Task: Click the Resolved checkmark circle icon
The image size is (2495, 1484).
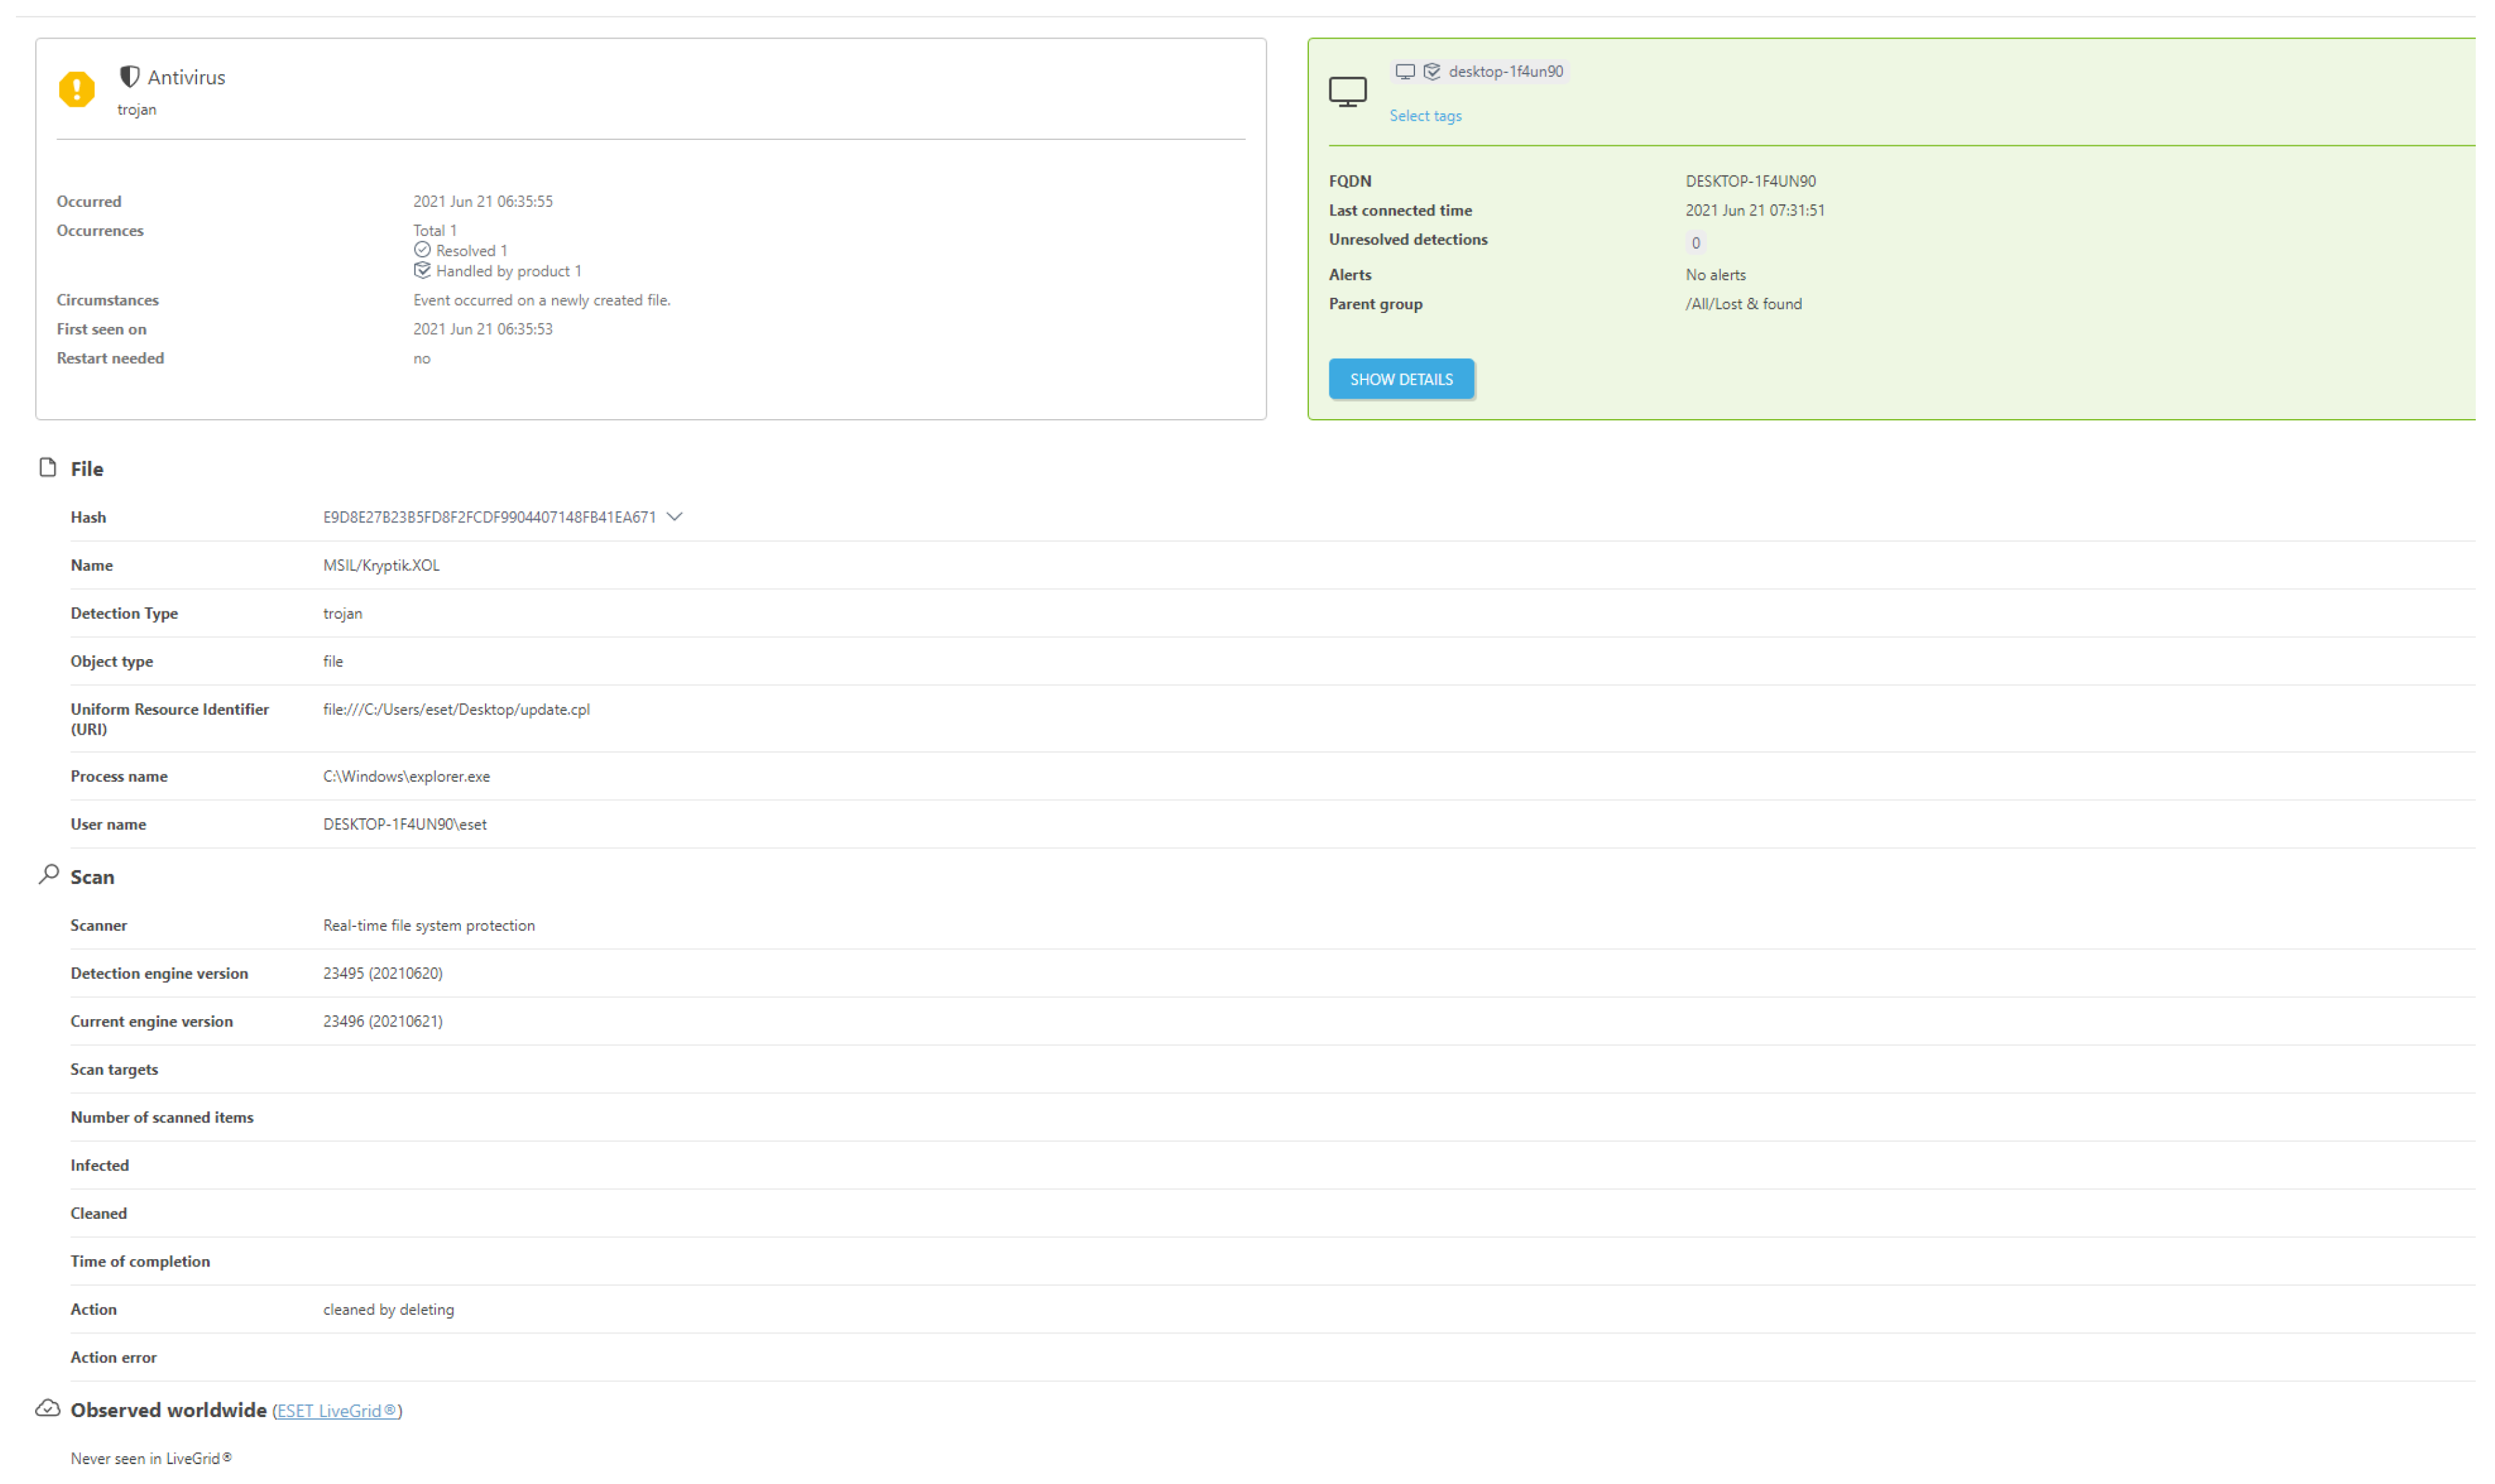Action: click(x=422, y=249)
